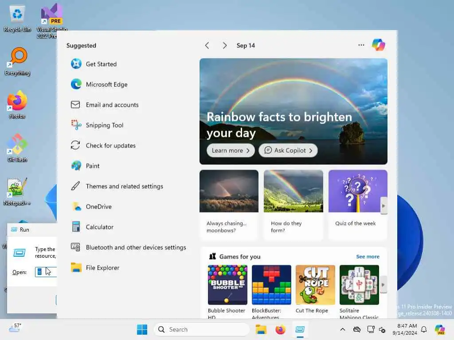Open the How do they form card
Viewport: 454px width, 340px height.
pyautogui.click(x=294, y=205)
